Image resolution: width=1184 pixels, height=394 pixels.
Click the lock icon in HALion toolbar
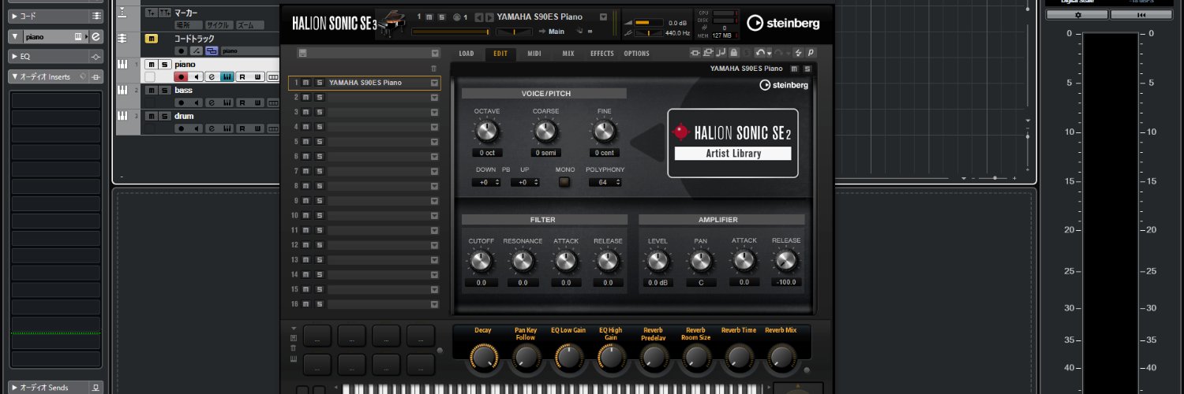[x=733, y=53]
